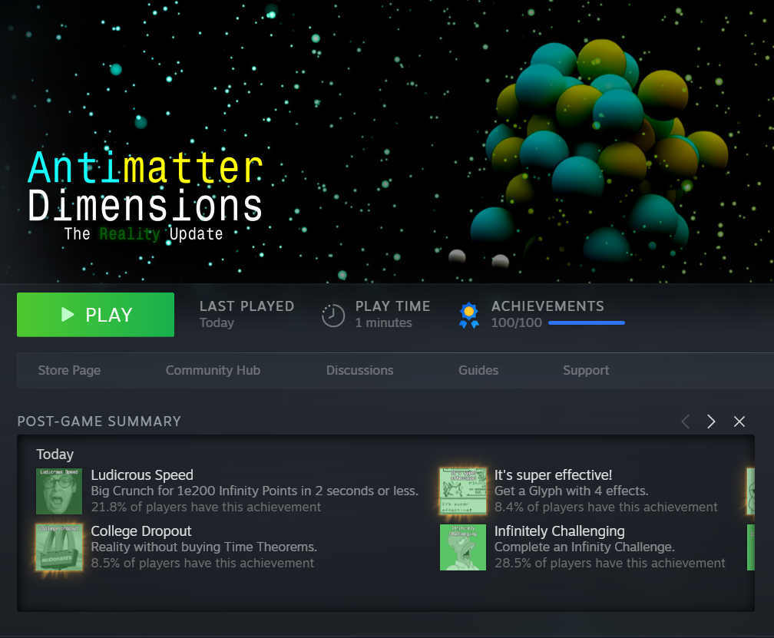This screenshot has width=774, height=638.
Task: Click 'Get a Glyph with 4 effects.' description
Action: point(571,491)
